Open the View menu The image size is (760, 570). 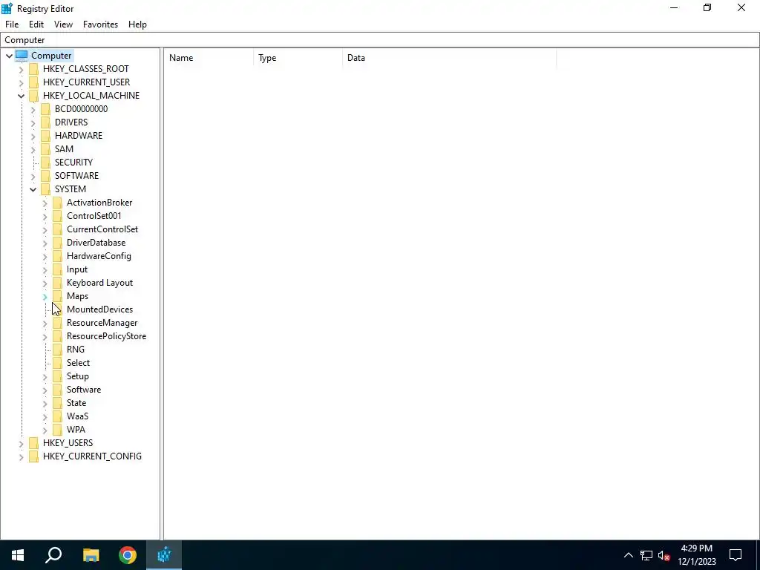pyautogui.click(x=63, y=24)
